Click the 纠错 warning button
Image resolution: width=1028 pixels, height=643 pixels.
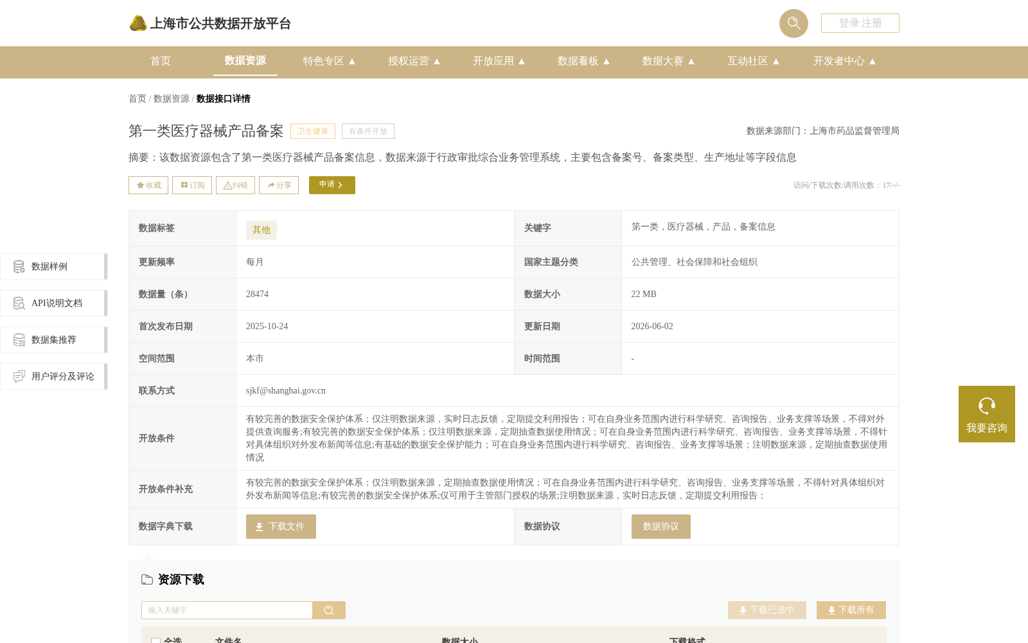235,185
